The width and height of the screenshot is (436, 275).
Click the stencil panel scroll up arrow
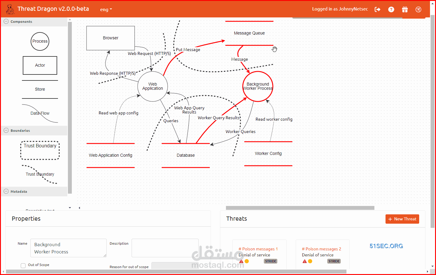pyautogui.click(x=70, y=20)
